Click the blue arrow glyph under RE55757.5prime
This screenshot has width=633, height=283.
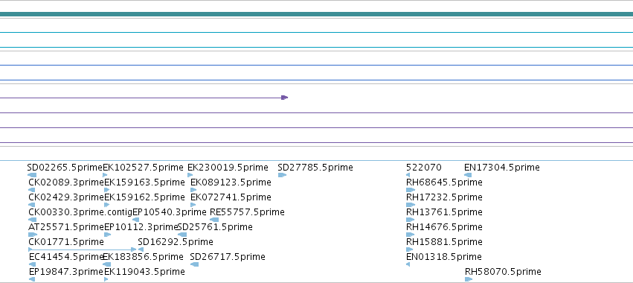(x=214, y=220)
